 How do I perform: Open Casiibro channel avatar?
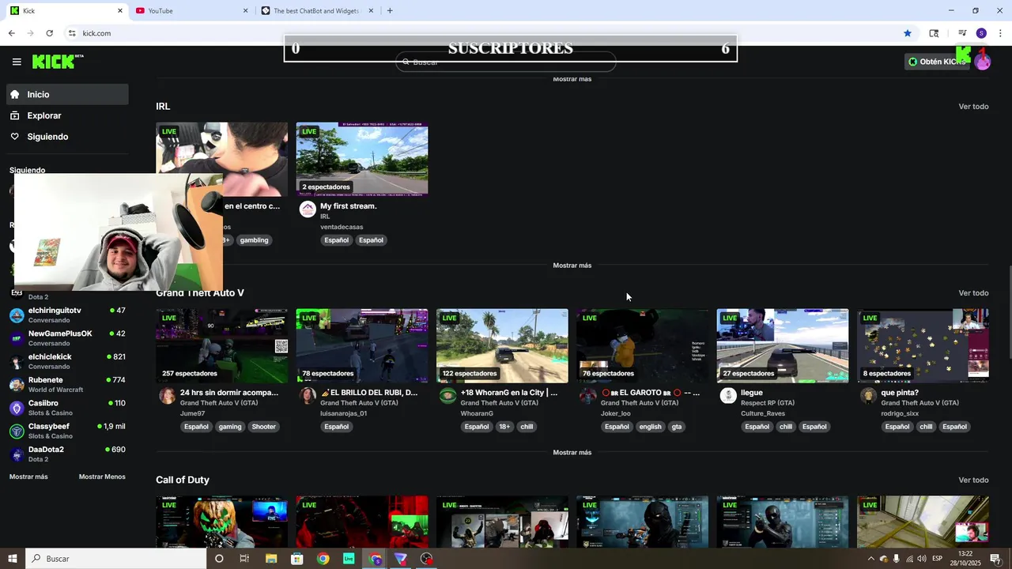click(x=17, y=409)
